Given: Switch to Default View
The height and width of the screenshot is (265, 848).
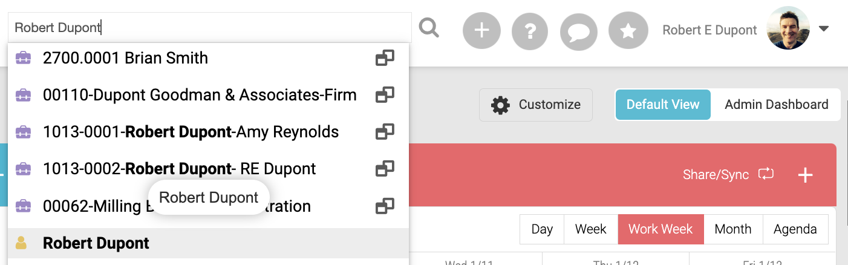Looking at the screenshot, I should point(663,105).
